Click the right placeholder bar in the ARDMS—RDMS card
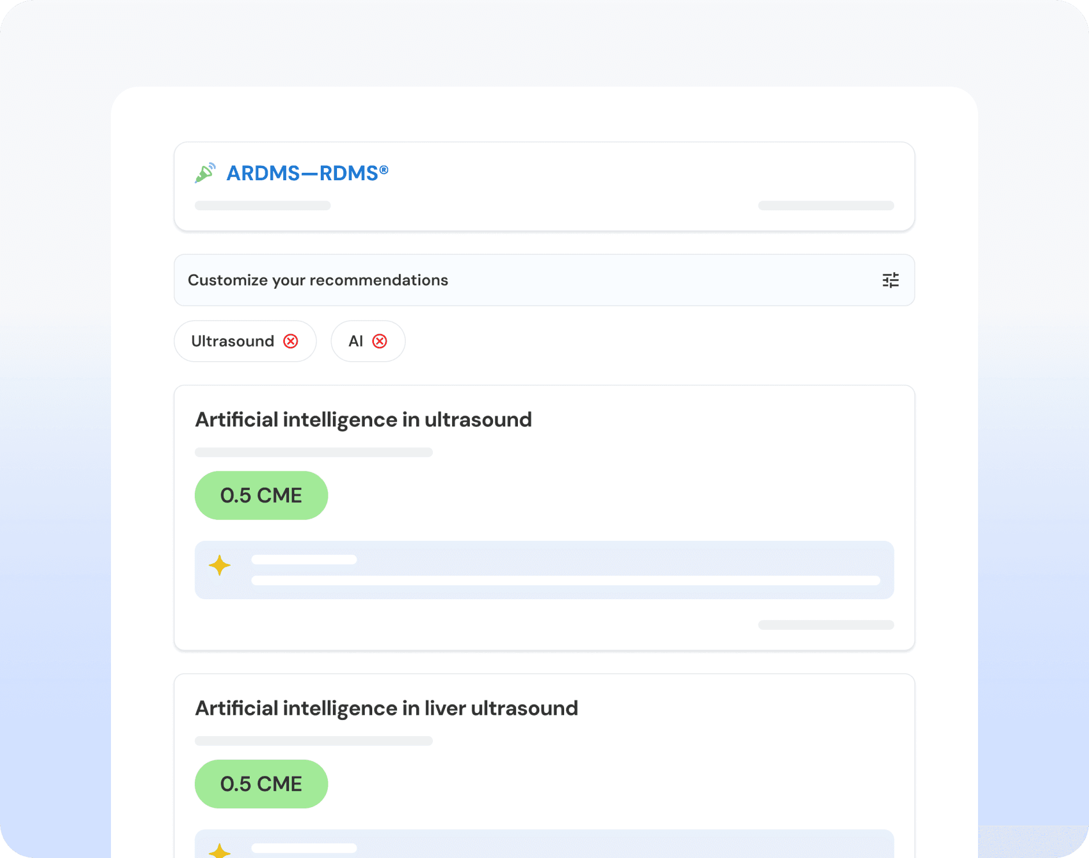 coord(826,206)
